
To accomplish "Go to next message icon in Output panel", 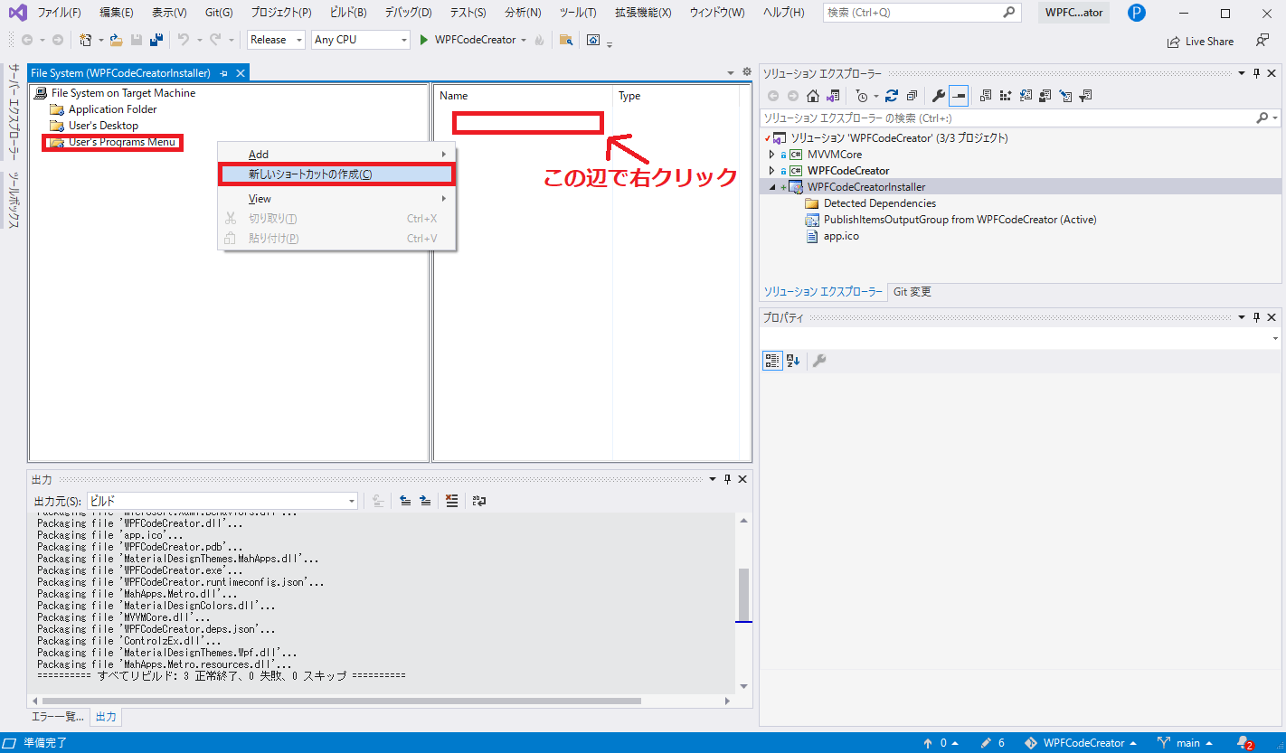I will click(x=425, y=501).
